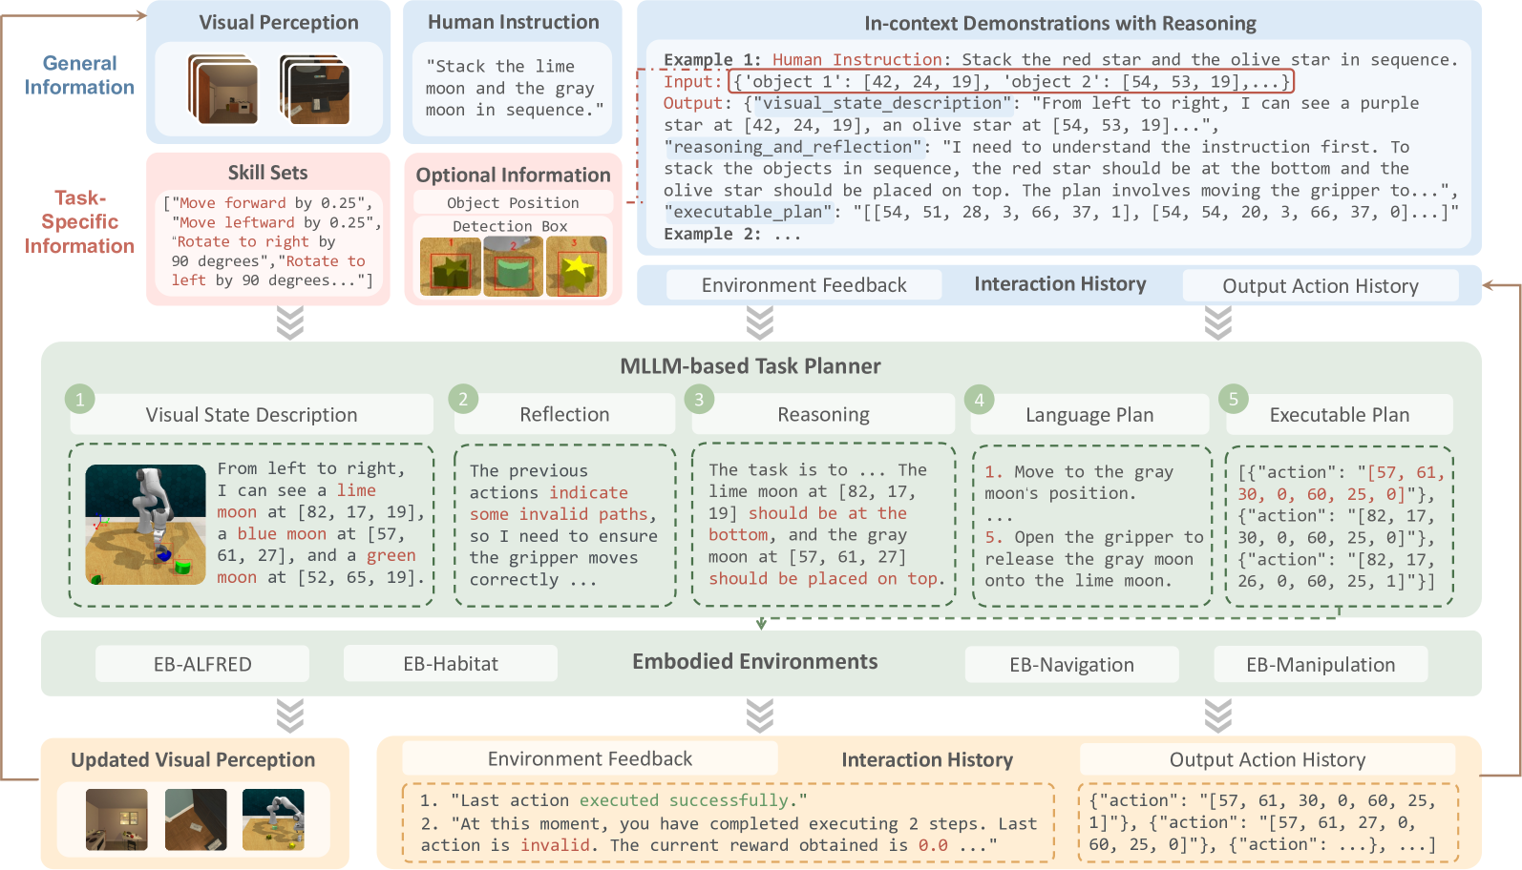Select the Visual State Description box
1522x870 pixels.
pos(251,415)
